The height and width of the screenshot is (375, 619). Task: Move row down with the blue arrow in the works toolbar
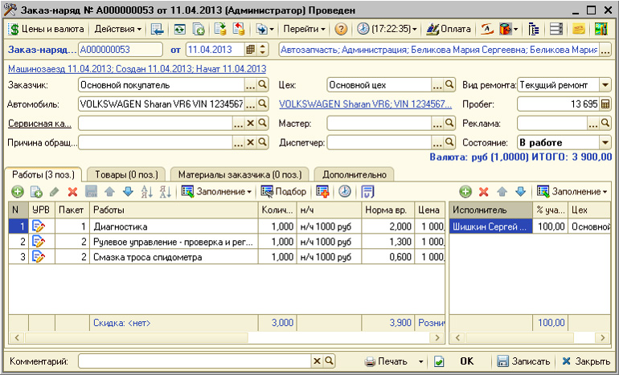(x=128, y=192)
